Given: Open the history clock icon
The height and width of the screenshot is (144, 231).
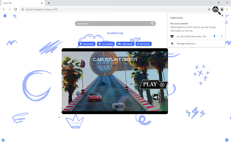Looking at the screenshot, I should [14, 16].
